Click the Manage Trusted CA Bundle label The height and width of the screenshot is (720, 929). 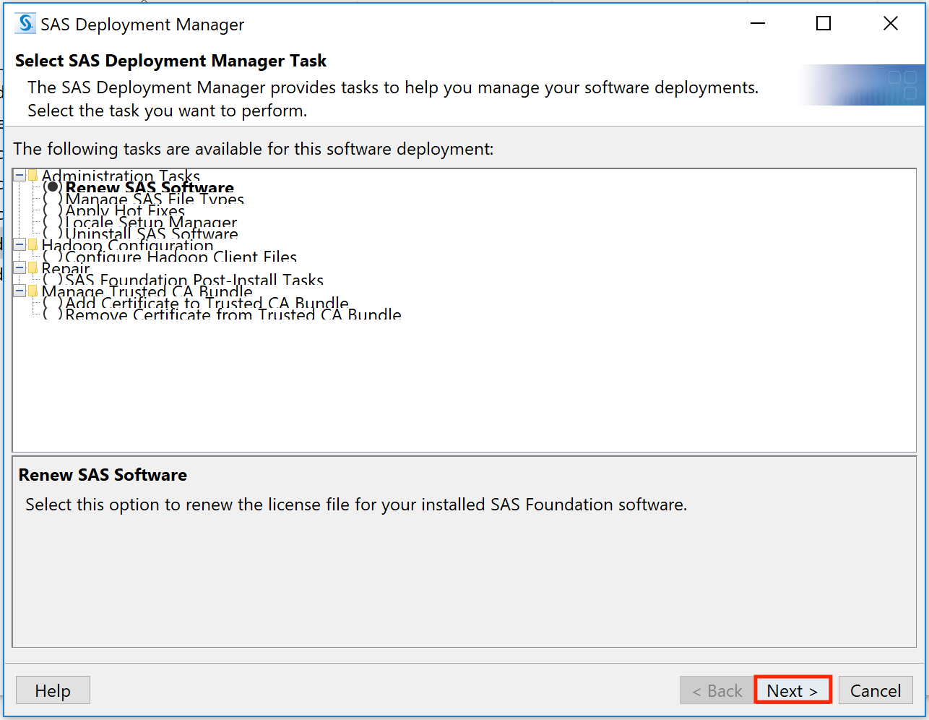point(147,291)
